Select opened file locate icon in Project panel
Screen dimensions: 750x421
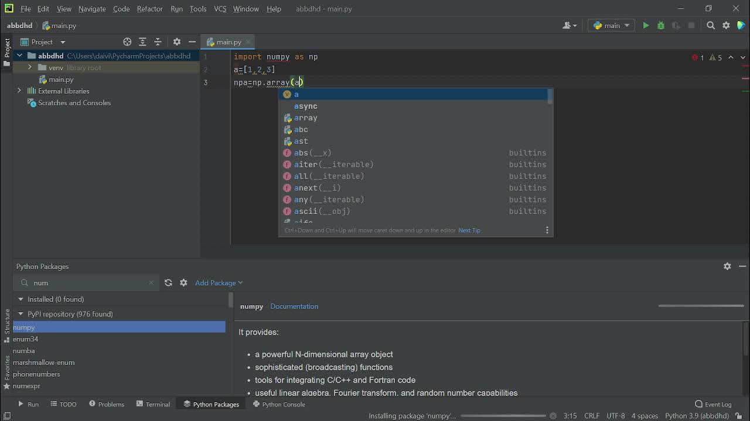pyautogui.click(x=127, y=42)
